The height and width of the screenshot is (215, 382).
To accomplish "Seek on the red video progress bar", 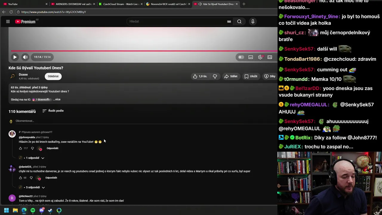I will pyautogui.click(x=144, y=51).
